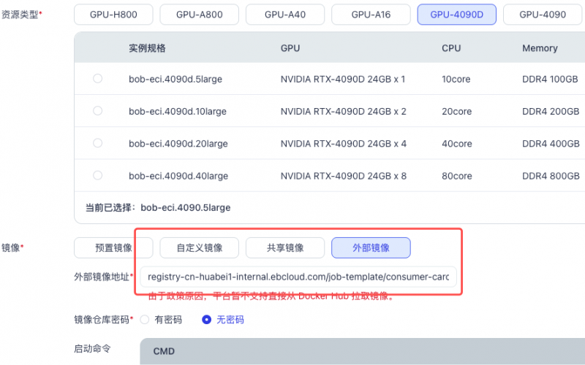Choose the 预置镜像 image option
585x365 pixels.
pos(113,247)
